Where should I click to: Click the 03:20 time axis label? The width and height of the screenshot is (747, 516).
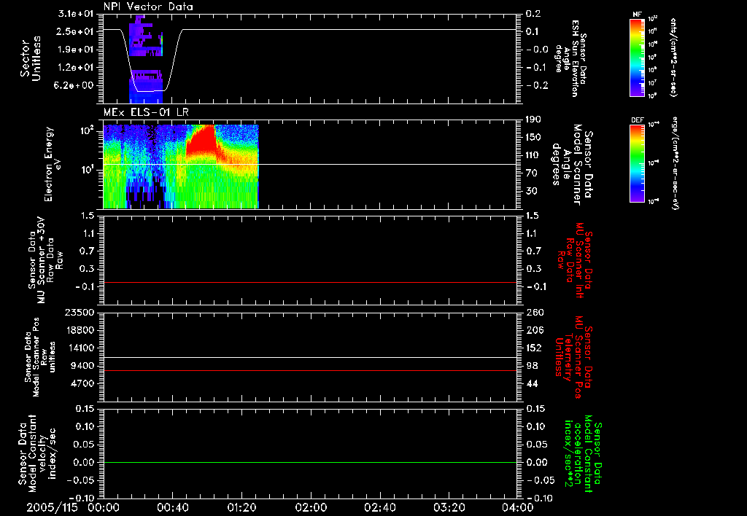tap(449, 507)
